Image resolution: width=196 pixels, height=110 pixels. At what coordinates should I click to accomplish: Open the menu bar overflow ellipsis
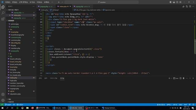[52, 2]
